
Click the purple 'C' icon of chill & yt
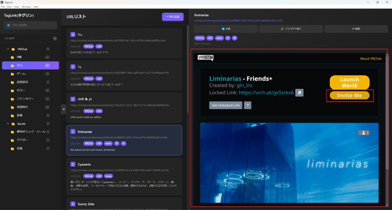click(73, 99)
